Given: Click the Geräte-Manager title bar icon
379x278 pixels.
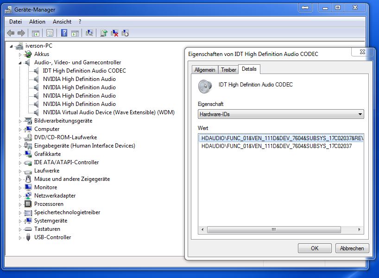Looking at the screenshot, I should pyautogui.click(x=8, y=10).
